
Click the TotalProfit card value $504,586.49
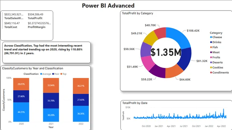36,14
